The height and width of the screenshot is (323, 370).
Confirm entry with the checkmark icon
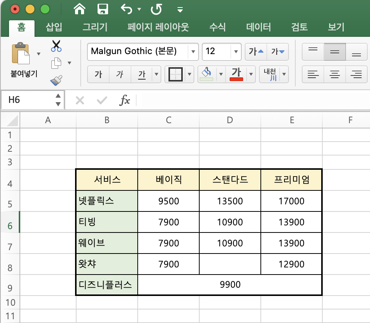pos(102,100)
